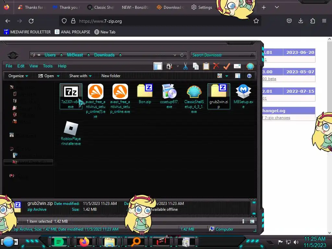
Task: Select avast_free_antivirus_setup_online.exe file
Action: click(120, 99)
